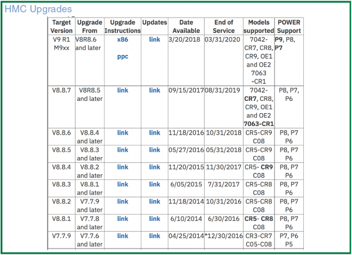Open the x86 upgrade instructions link
Image resolution: width=352 pixels, height=255 pixels.
[122, 39]
